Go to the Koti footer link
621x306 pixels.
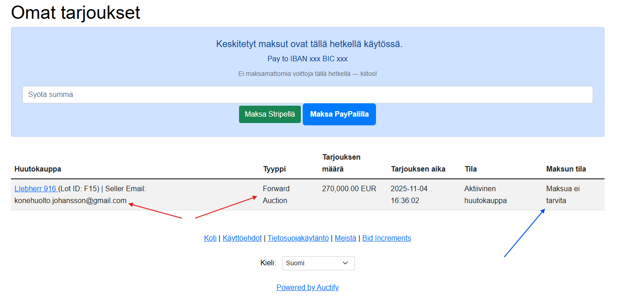(210, 238)
